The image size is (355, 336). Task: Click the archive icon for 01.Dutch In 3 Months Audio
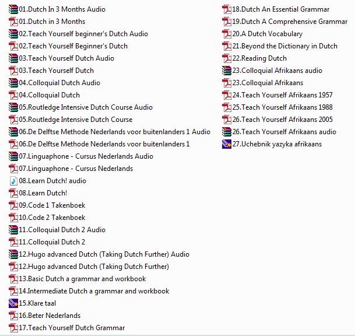point(13,9)
